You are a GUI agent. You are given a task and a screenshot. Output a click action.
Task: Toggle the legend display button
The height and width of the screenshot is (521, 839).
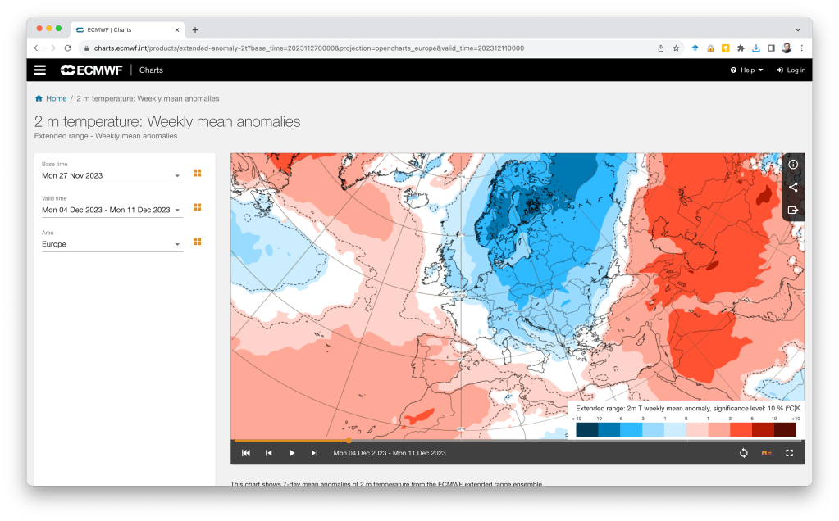pyautogui.click(x=767, y=453)
